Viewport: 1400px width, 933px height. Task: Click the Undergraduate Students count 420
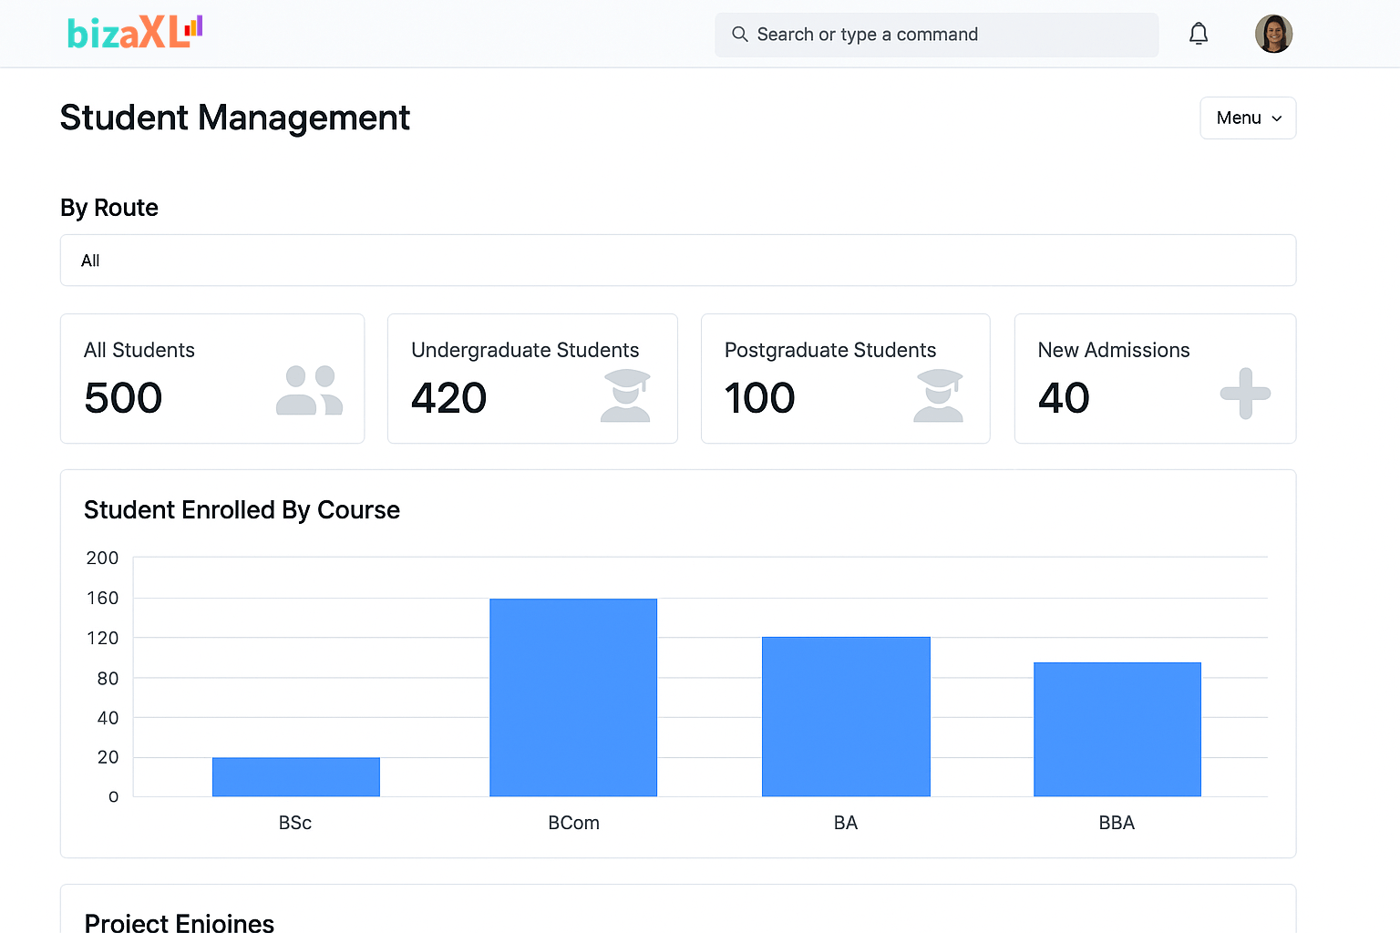point(448,397)
